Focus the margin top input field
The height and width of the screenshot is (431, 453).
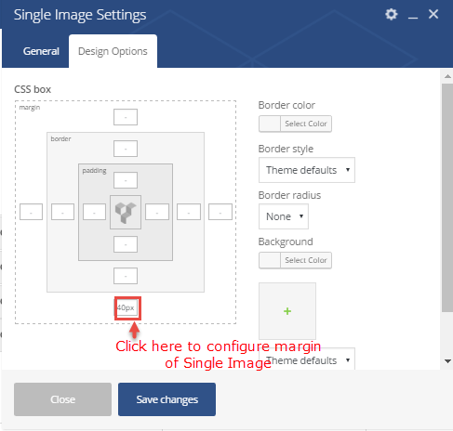click(126, 117)
